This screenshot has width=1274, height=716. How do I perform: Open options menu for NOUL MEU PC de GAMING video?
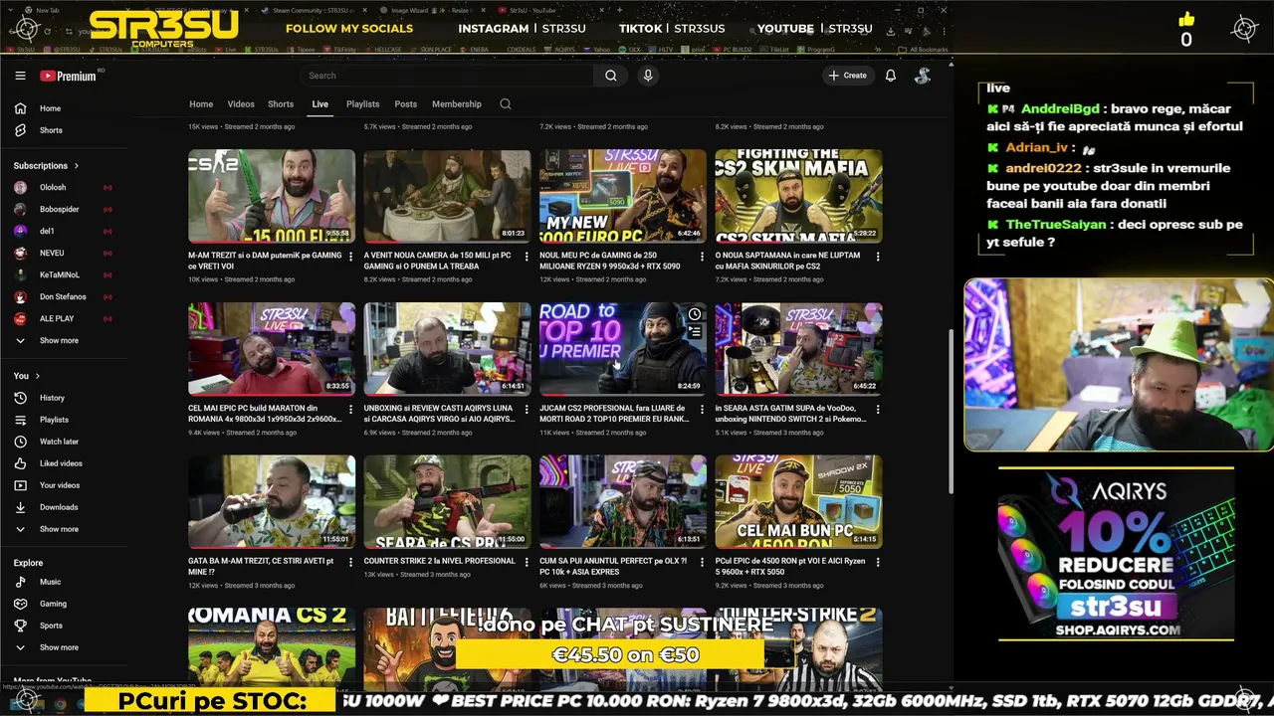[702, 257]
